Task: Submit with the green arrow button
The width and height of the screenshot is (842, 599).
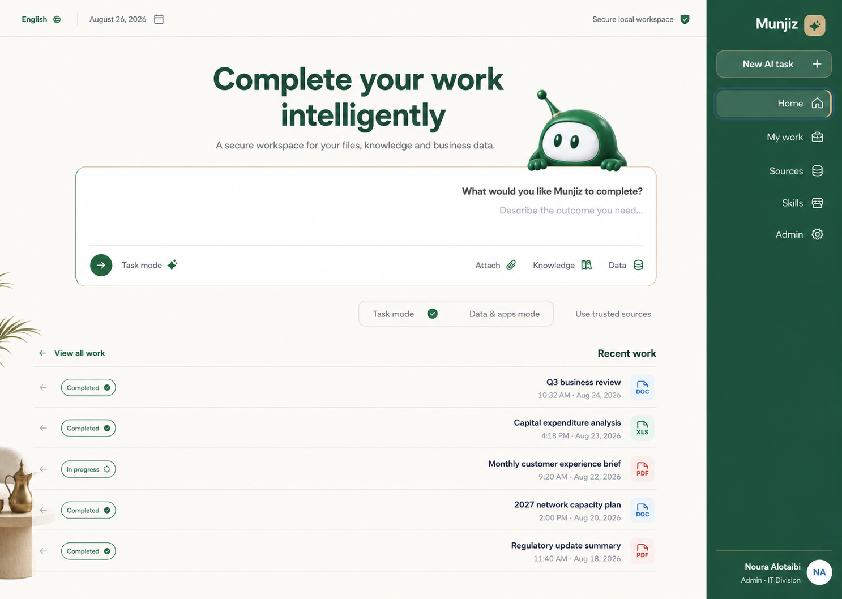Action: (x=101, y=265)
